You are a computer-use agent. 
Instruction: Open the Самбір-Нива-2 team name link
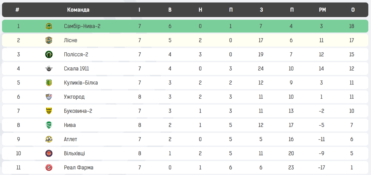pos(82,26)
